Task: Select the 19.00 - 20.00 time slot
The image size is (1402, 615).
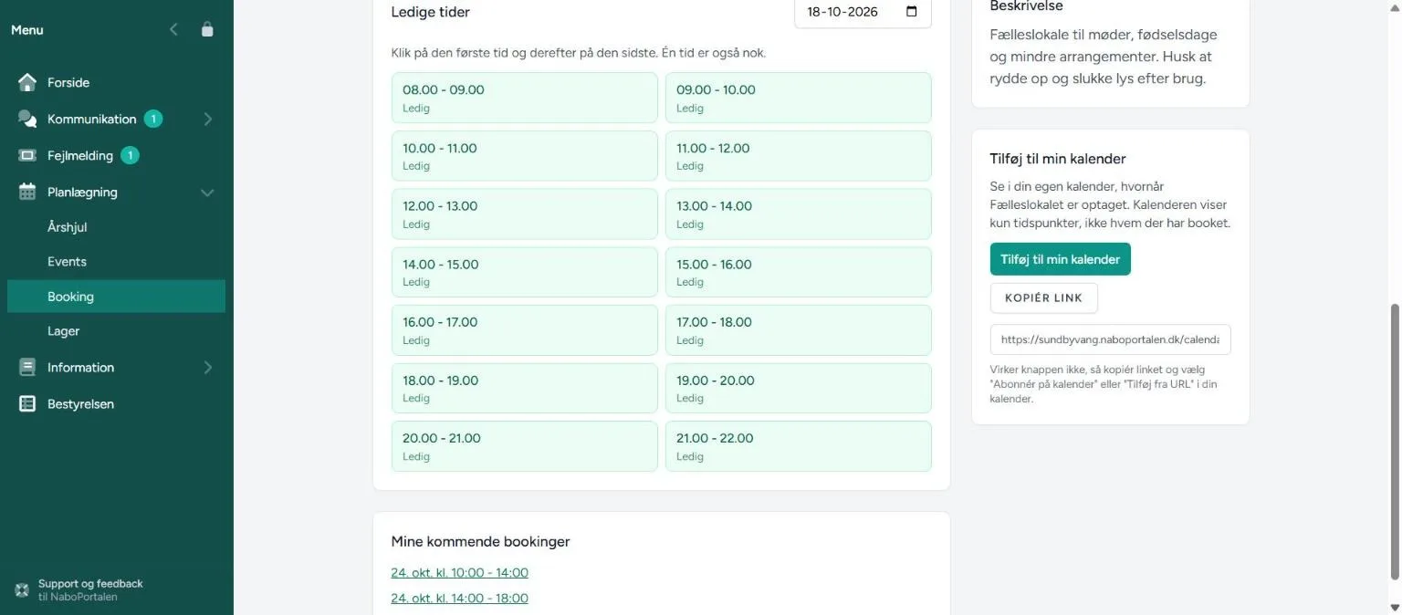Action: tap(799, 388)
